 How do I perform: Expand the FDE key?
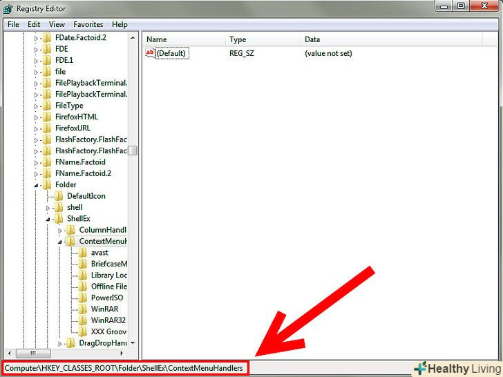pyautogui.click(x=36, y=50)
